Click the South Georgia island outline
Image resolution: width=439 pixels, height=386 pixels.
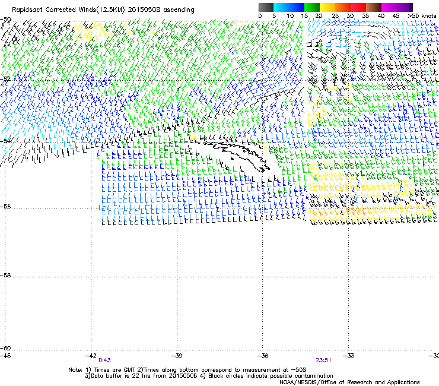(237, 156)
